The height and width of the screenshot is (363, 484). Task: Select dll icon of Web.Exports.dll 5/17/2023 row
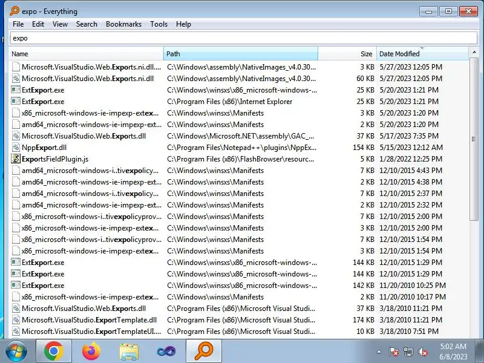coord(16,136)
